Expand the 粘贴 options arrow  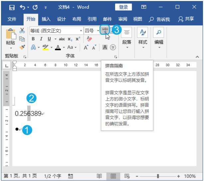pyautogui.click(x=11, y=48)
